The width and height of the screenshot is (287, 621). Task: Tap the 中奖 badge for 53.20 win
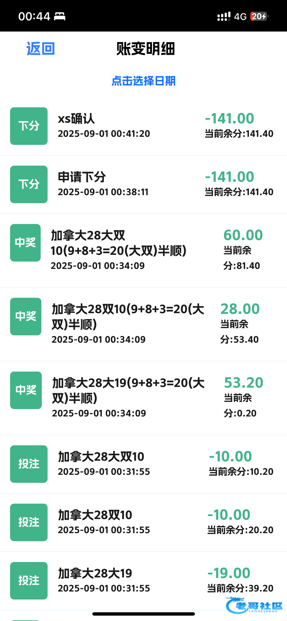(x=26, y=390)
